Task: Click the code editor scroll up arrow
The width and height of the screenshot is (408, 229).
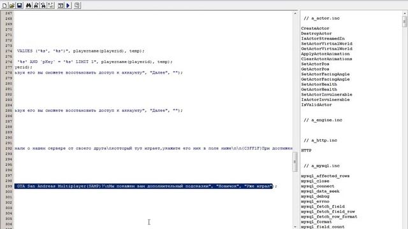Action: (x=295, y=13)
